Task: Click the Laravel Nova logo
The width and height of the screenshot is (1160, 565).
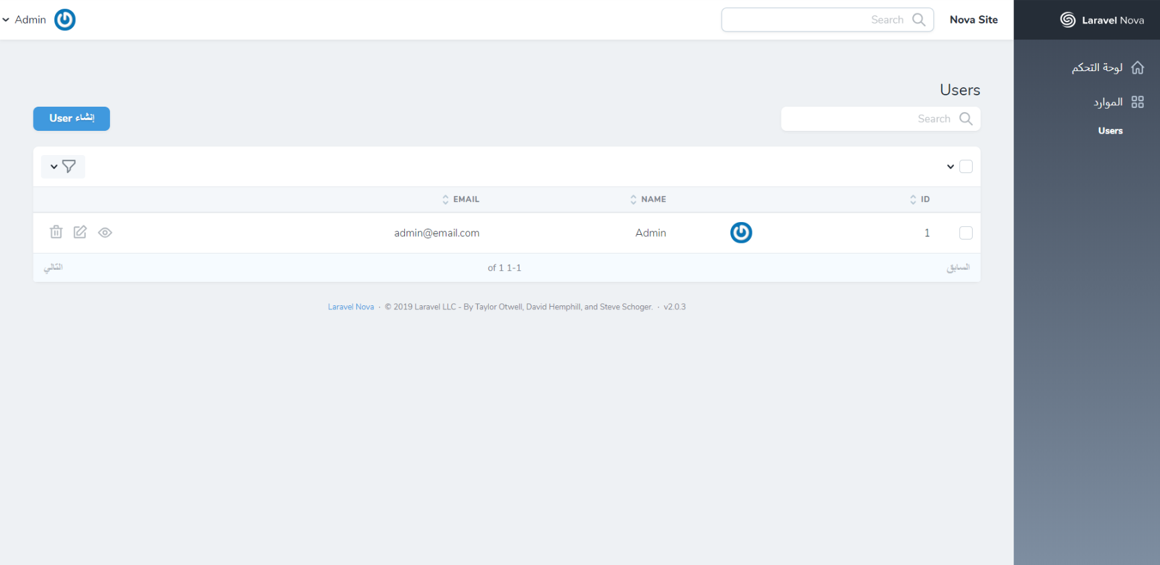Action: [1101, 20]
